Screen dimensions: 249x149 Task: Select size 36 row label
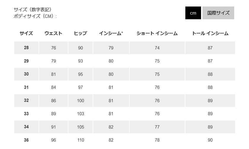click(x=26, y=140)
